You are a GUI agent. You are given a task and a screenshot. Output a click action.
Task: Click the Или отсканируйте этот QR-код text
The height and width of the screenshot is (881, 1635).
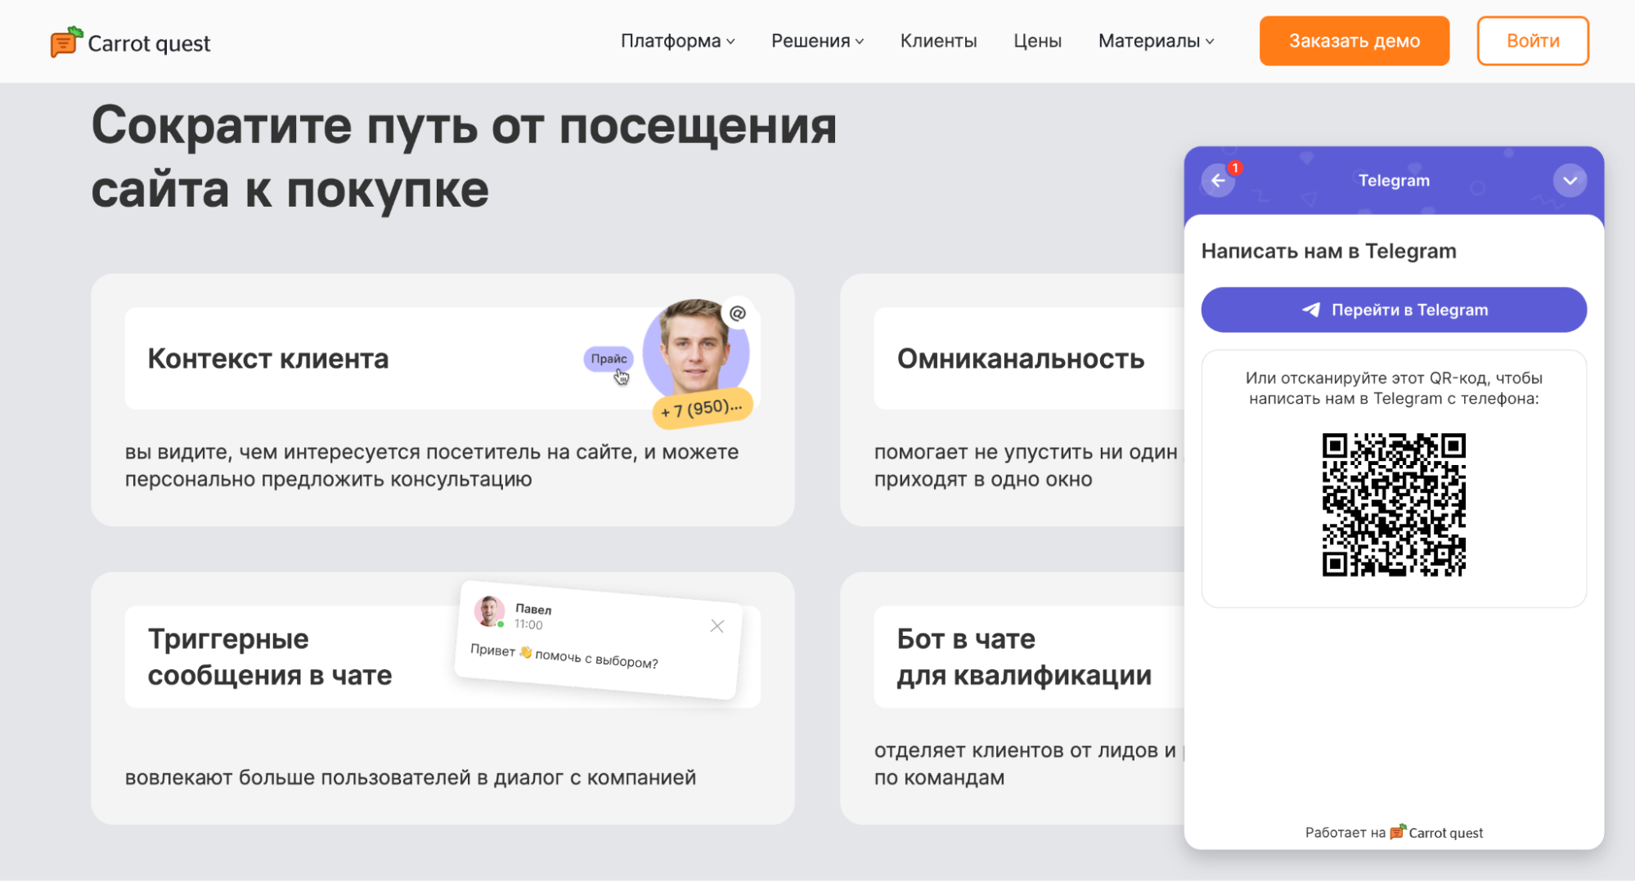pyautogui.click(x=1394, y=388)
